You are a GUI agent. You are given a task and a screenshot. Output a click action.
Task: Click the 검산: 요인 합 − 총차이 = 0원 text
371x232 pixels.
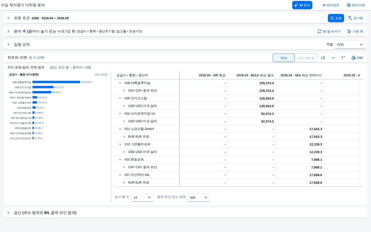click(x=70, y=67)
